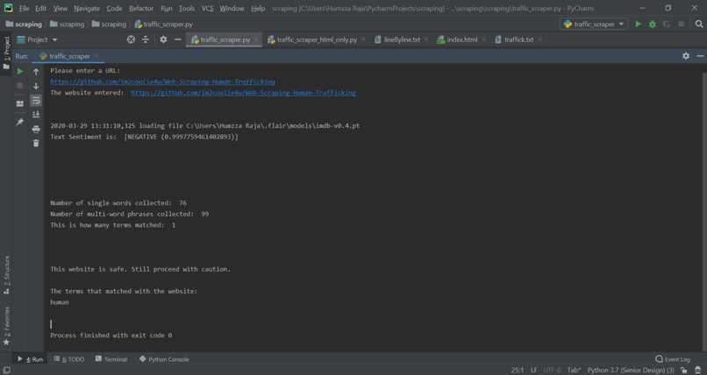The width and height of the screenshot is (707, 375).
Task: Click traffic_scraper.py breadcrumb
Action: coord(163,24)
